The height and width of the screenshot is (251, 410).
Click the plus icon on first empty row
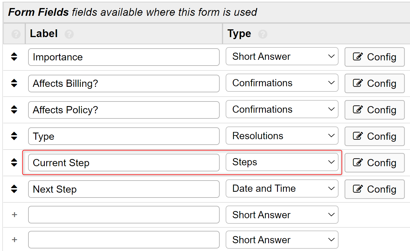pos(14,214)
